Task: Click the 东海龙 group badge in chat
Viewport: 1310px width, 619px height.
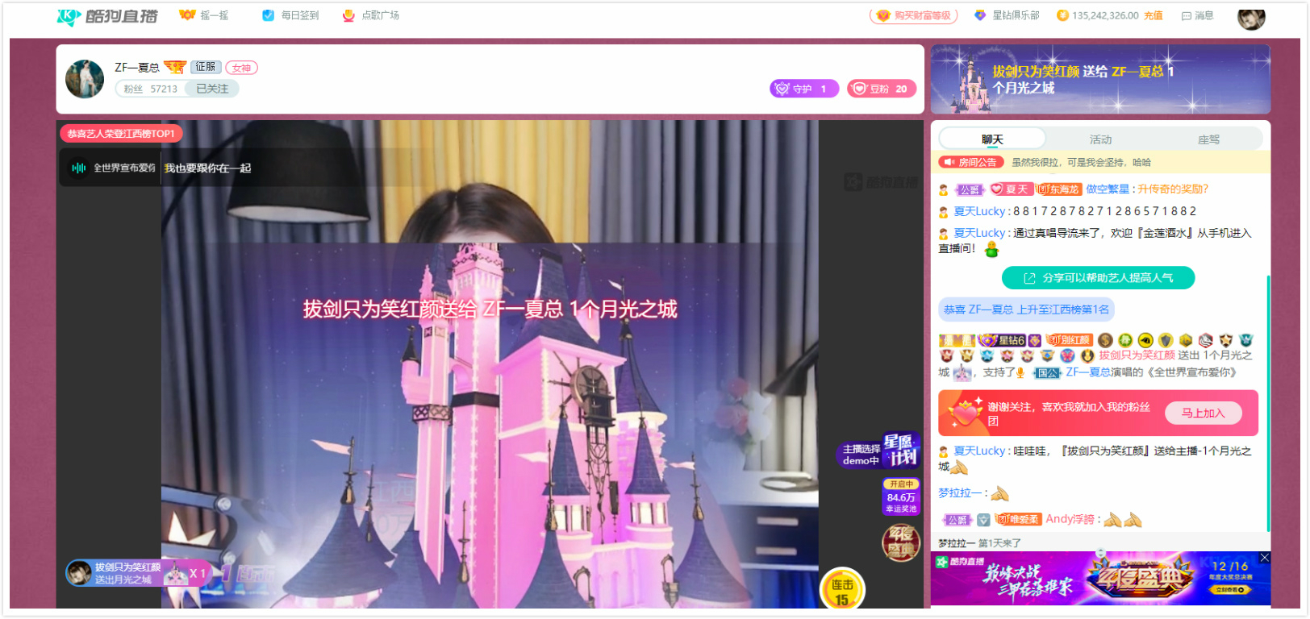Action: pos(1059,189)
